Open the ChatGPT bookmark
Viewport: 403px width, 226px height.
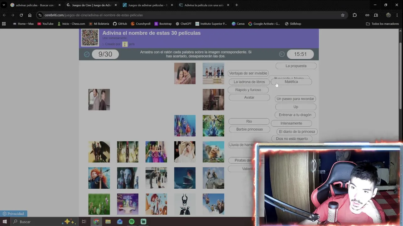tap(184, 24)
